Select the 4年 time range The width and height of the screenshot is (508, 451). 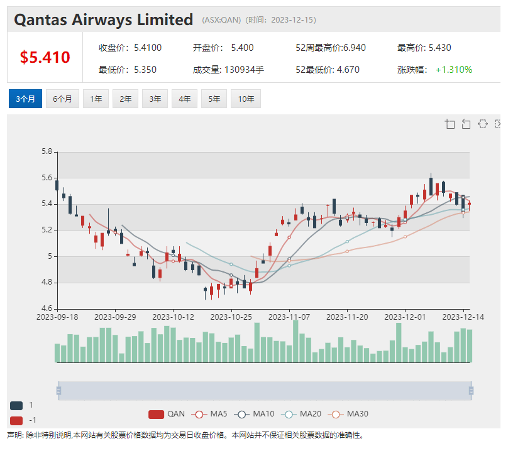(x=185, y=99)
